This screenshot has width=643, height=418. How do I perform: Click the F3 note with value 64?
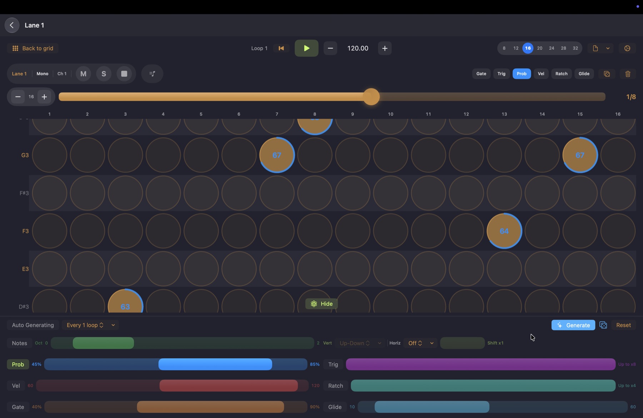(504, 231)
